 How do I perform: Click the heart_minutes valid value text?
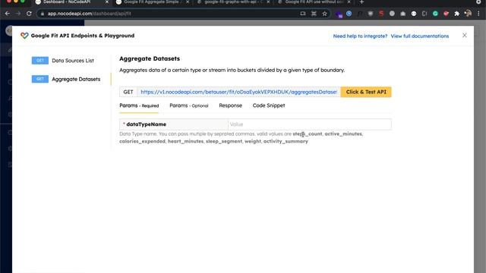point(185,141)
